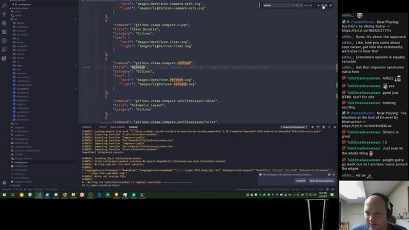Click the streamer webcam thumbnail
Viewport: 409px width, 230px height.
coord(374,205)
